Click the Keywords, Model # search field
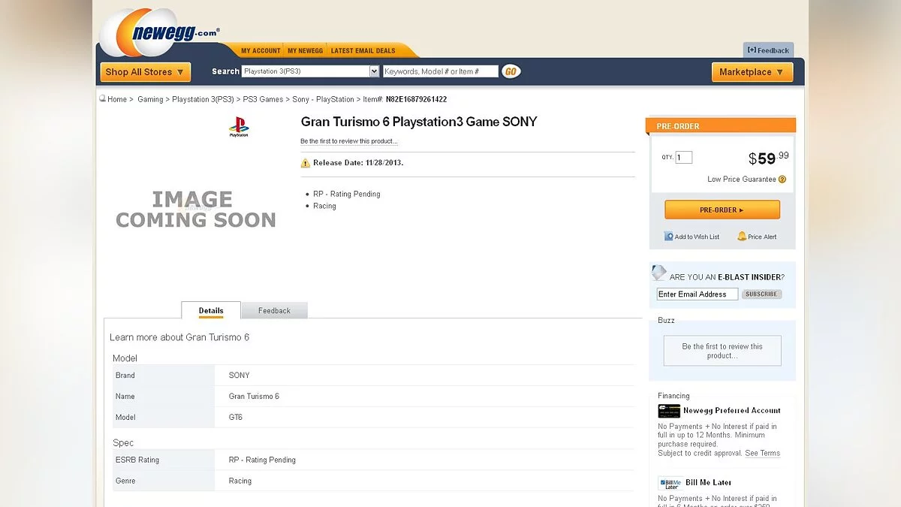Screen dimensions: 901x507 point(441,71)
